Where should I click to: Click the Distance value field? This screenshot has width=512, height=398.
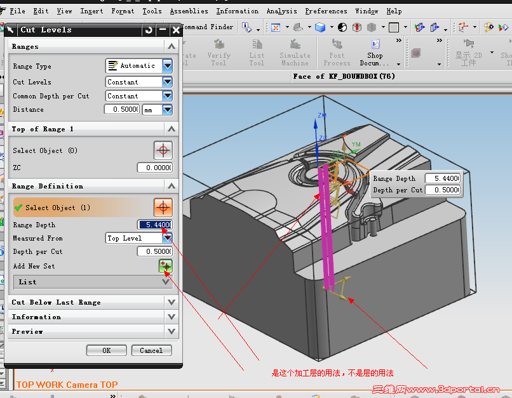point(122,109)
